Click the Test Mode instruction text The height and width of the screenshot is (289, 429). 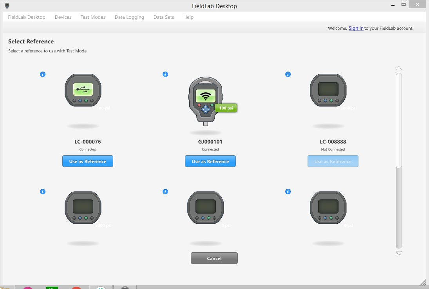coord(47,51)
